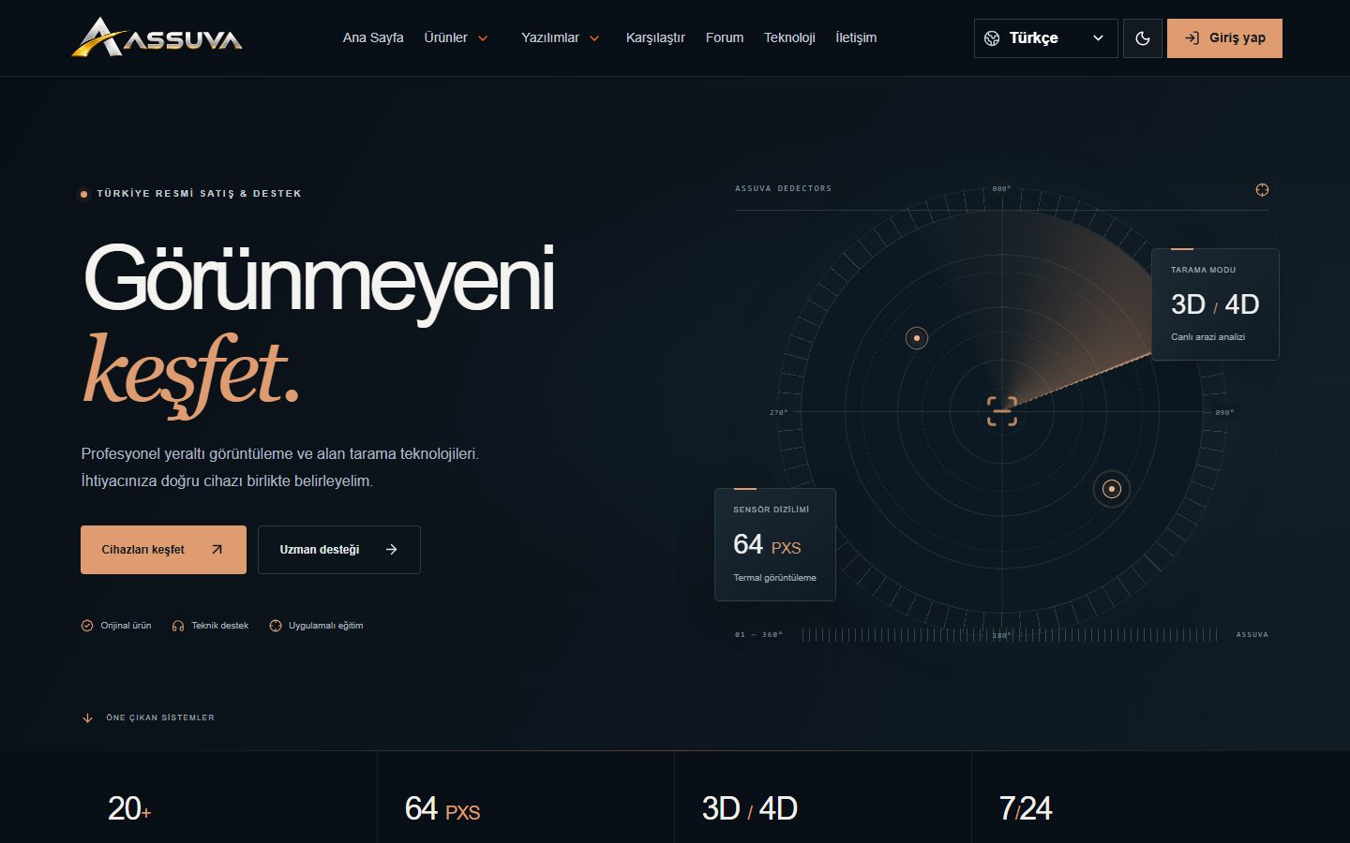Open the Yazılımlar menu
Viewport: 1350px width, 843px height.
pyautogui.click(x=549, y=37)
